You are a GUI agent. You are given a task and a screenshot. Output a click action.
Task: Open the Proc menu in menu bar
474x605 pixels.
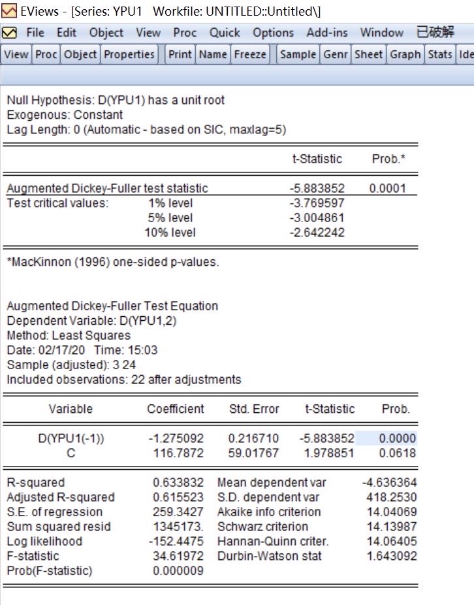185,33
